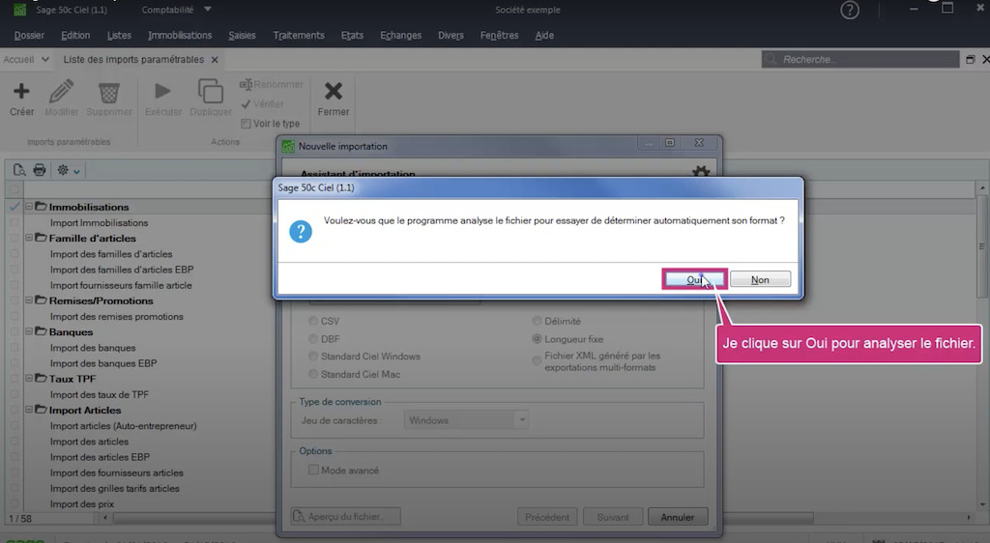Click Non in the Sage dialog

pos(760,279)
